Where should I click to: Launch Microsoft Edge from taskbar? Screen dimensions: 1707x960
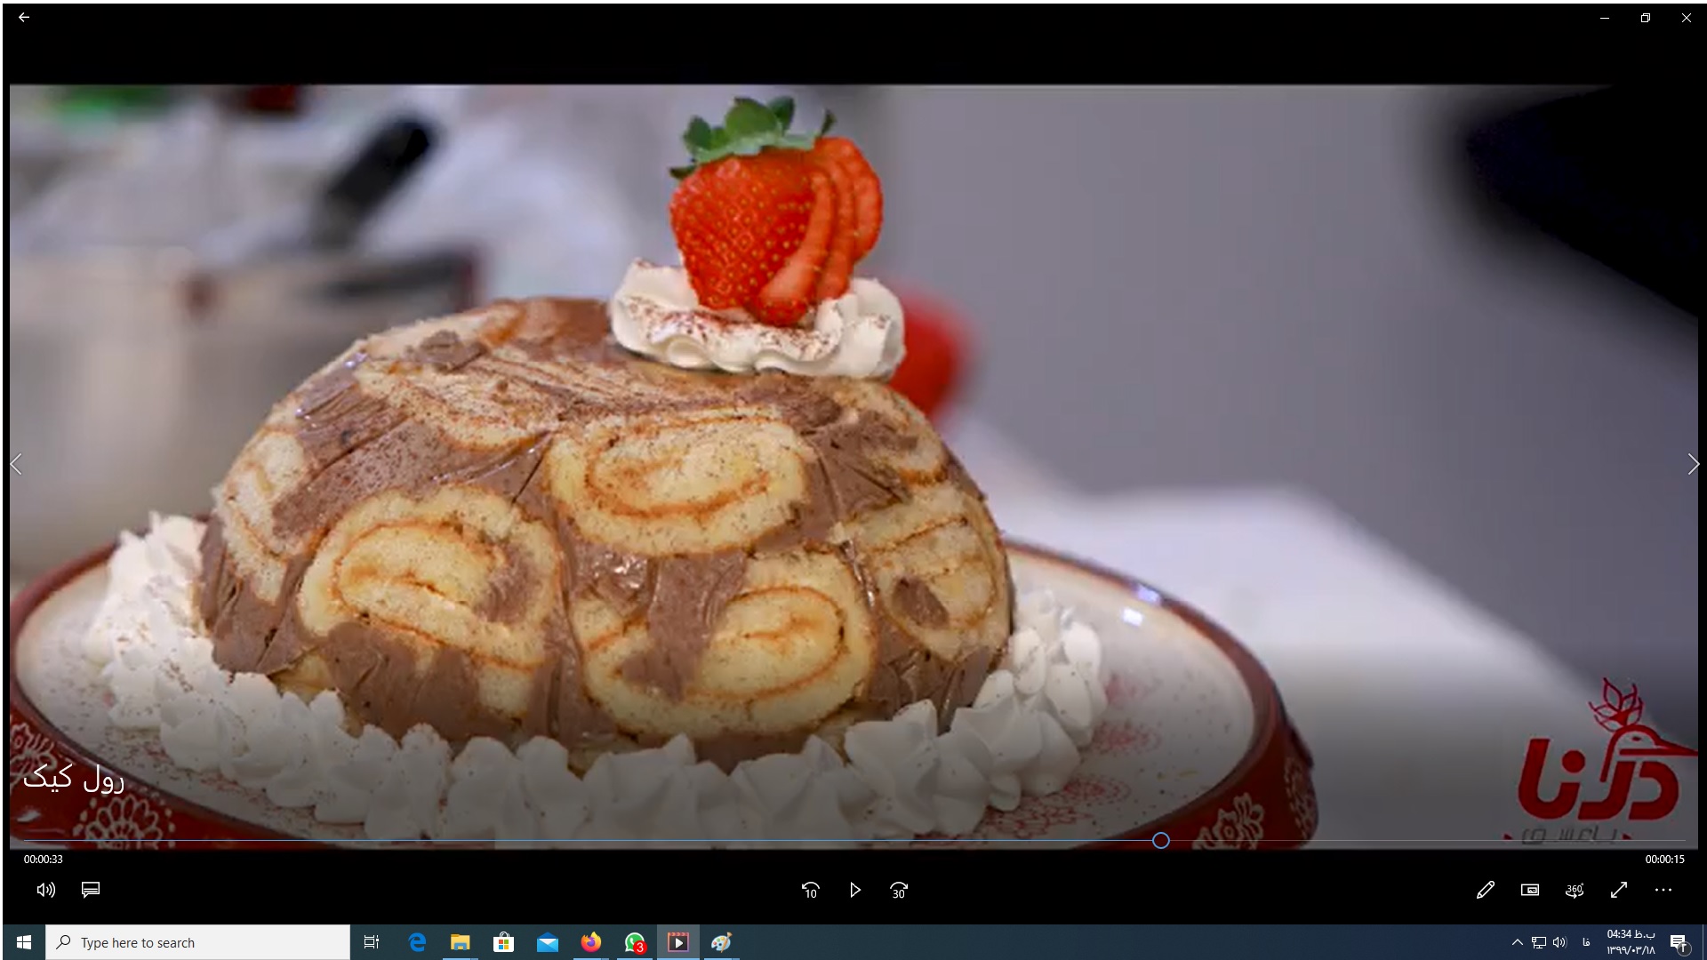[x=416, y=942]
